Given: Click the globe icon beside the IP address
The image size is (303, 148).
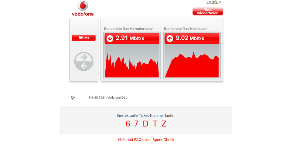Looking at the screenshot, I should click(x=73, y=98).
